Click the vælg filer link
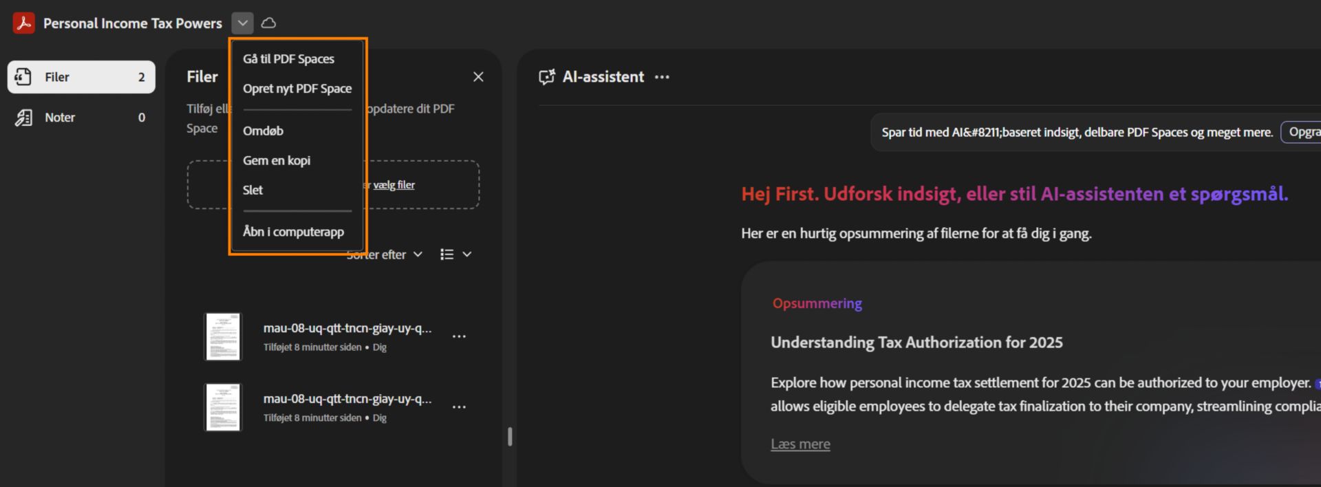This screenshot has width=1321, height=487. click(x=394, y=185)
